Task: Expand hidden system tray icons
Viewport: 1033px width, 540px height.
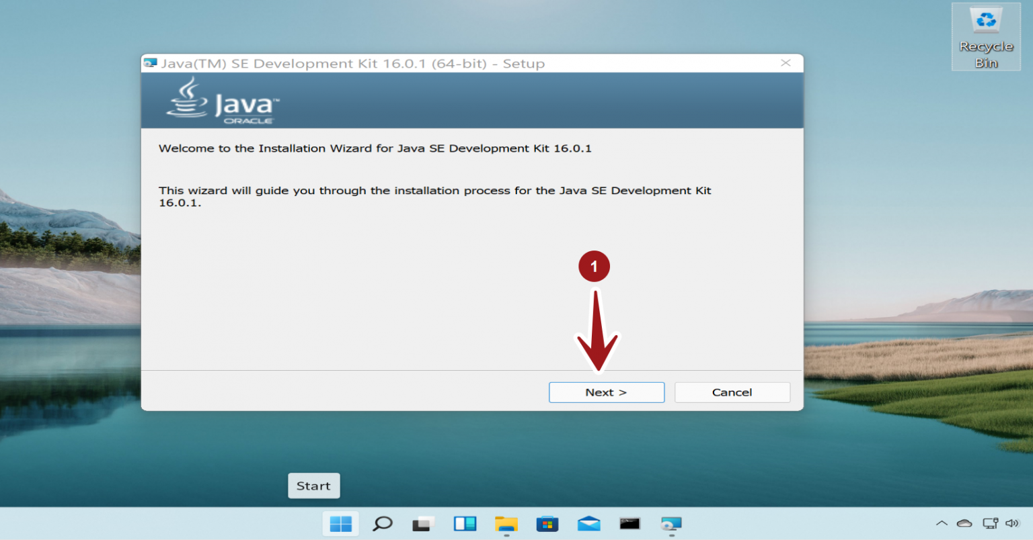Action: coord(942,523)
